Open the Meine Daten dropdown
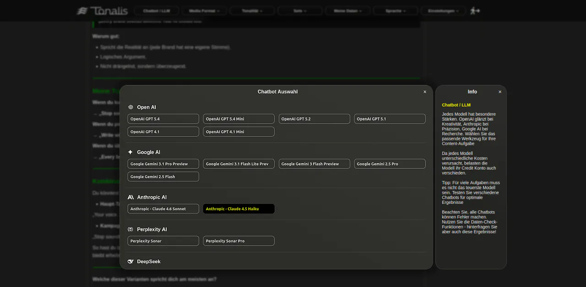 (348, 11)
